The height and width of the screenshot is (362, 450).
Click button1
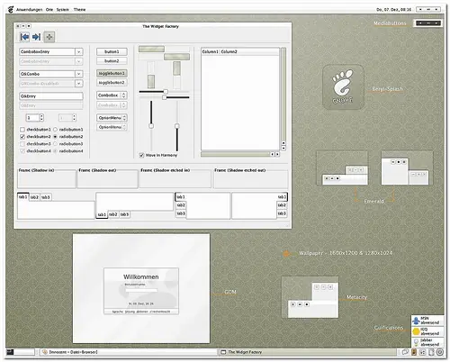click(112, 52)
